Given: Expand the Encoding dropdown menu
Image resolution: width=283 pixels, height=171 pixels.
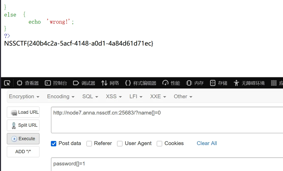Looking at the screenshot, I should coord(61,96).
